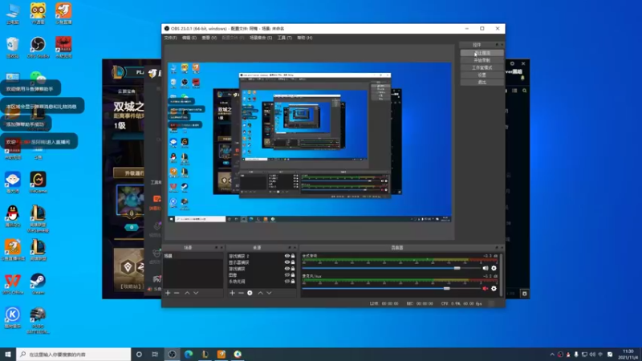This screenshot has height=361, width=642.
Task: Add a new scene with the plus button
Action: tap(168, 293)
